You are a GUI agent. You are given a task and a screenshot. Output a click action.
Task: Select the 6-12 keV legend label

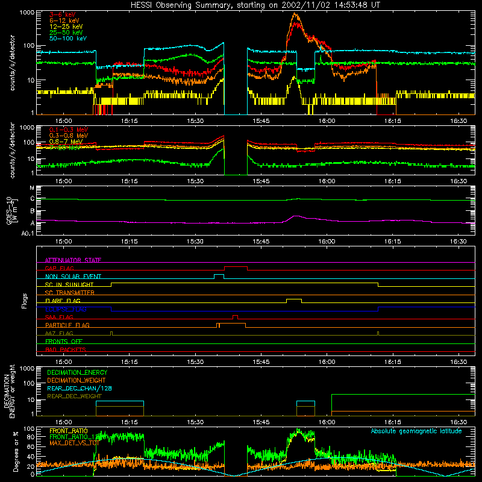(x=64, y=20)
